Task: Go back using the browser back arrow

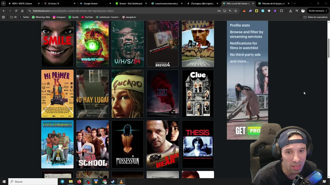Action: 4,11
